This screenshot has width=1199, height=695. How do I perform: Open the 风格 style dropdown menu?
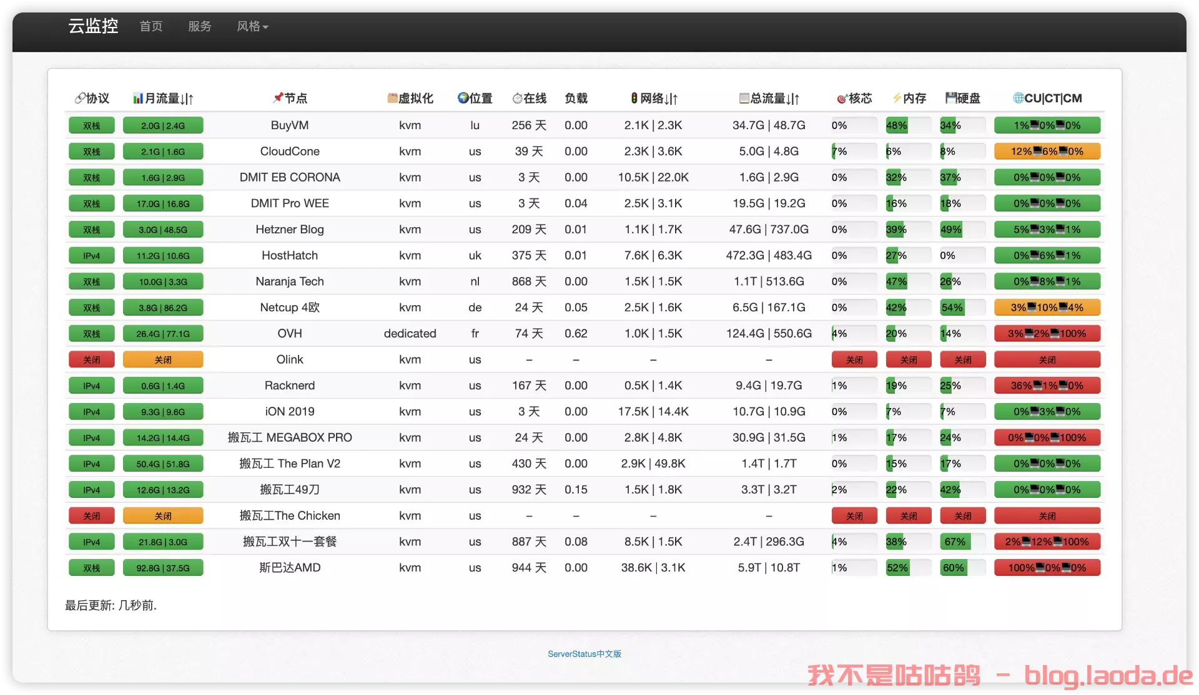coord(252,26)
